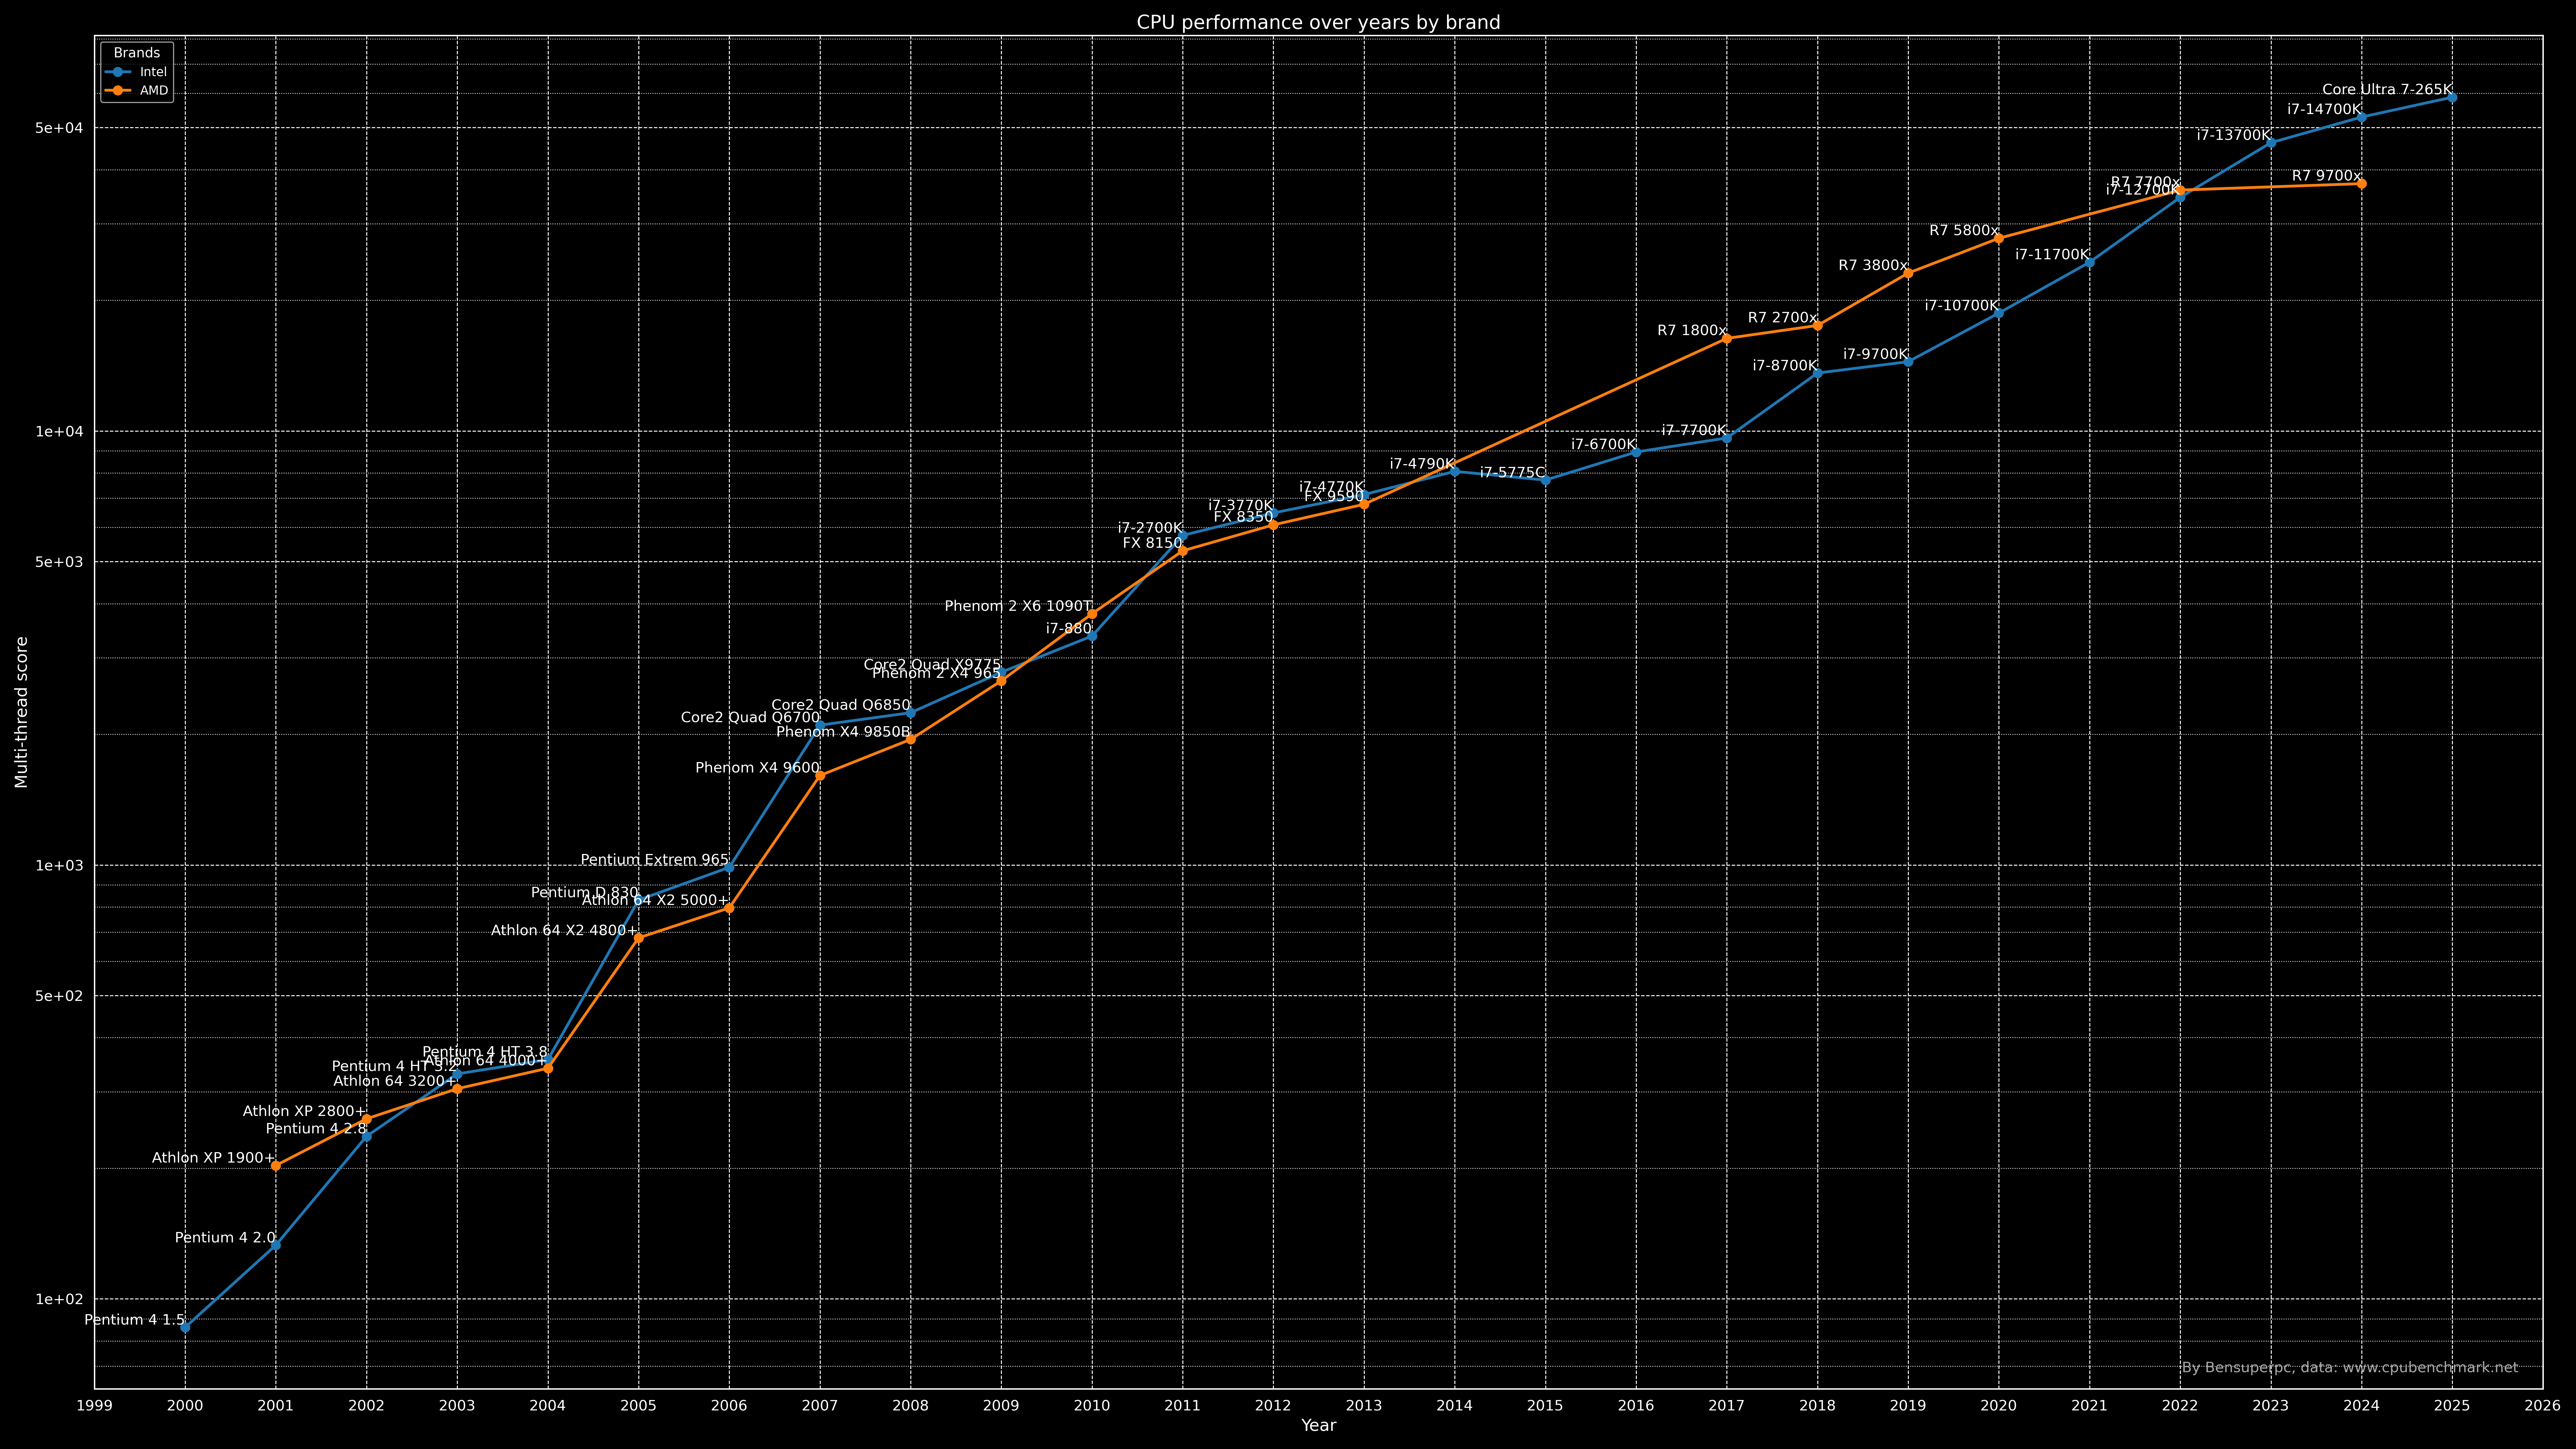Screen dimensions: 2576x1449
Task: Select the 'i7-4790K' data label
Action: pyautogui.click(x=1422, y=464)
